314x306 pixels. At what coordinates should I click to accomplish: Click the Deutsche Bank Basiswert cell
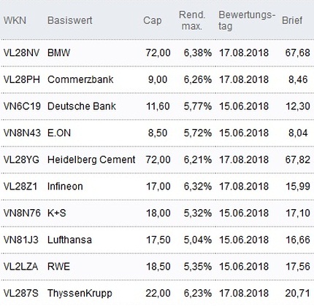82,106
